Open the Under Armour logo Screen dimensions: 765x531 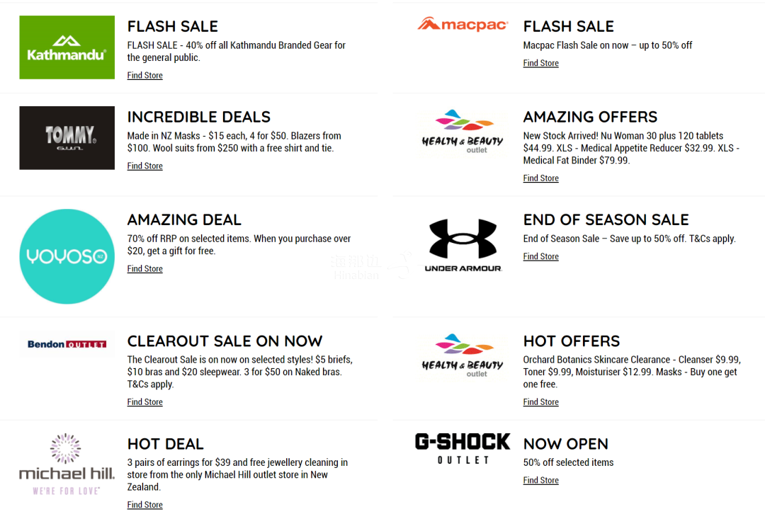pos(463,246)
